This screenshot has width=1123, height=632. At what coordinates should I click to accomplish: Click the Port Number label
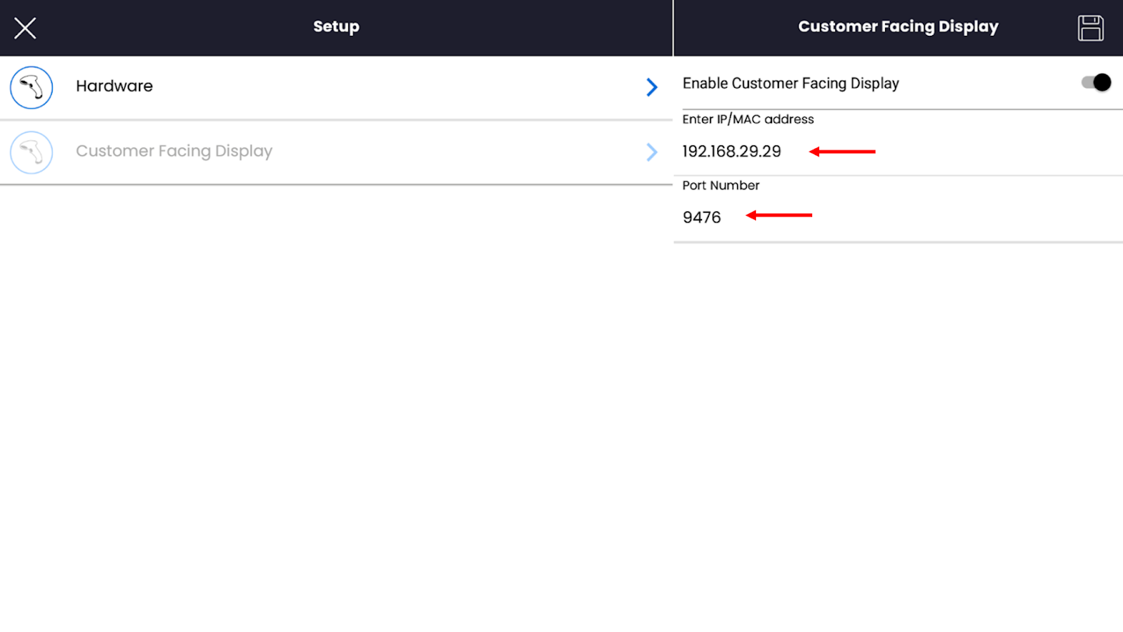click(721, 185)
